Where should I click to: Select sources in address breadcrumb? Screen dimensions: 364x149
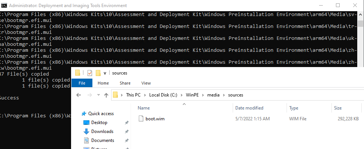236,95
